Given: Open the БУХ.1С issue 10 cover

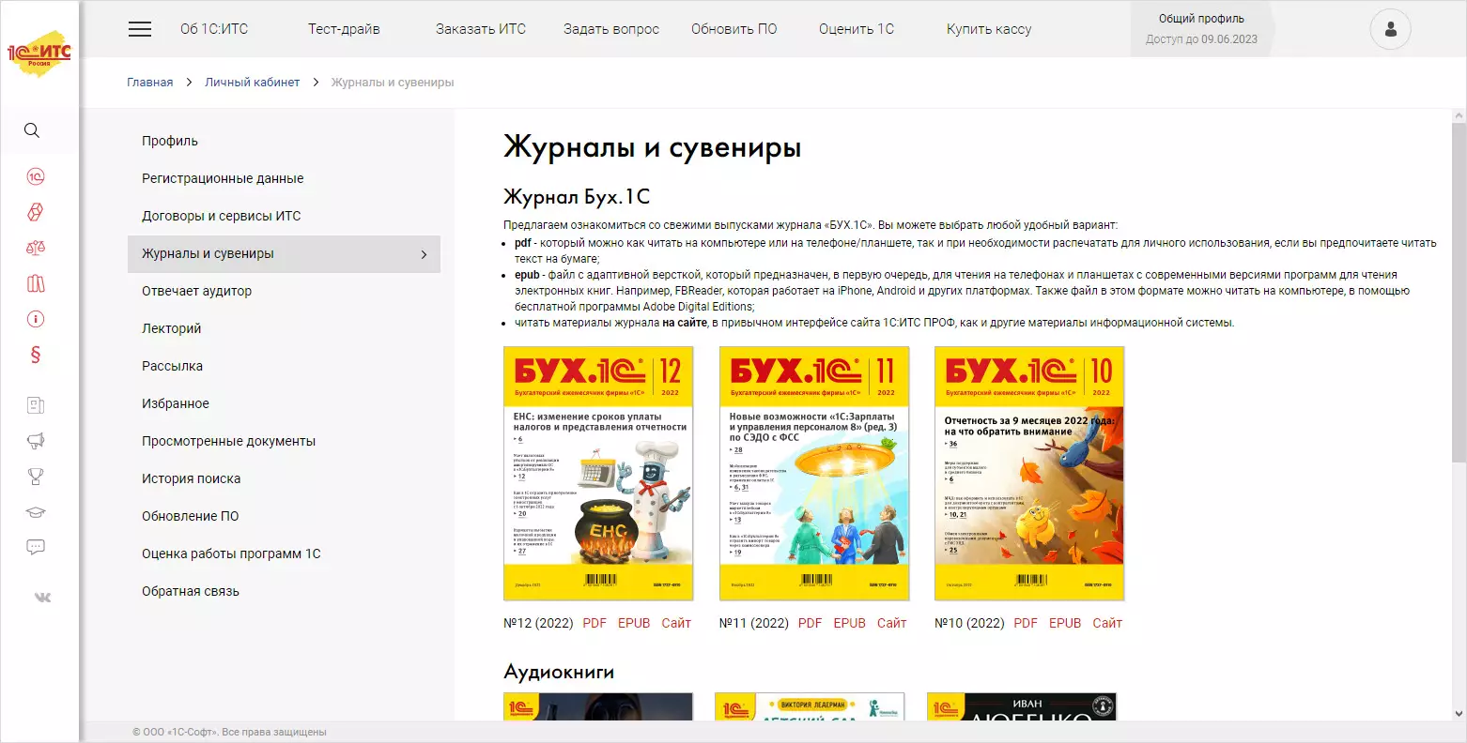Looking at the screenshot, I should point(1029,474).
